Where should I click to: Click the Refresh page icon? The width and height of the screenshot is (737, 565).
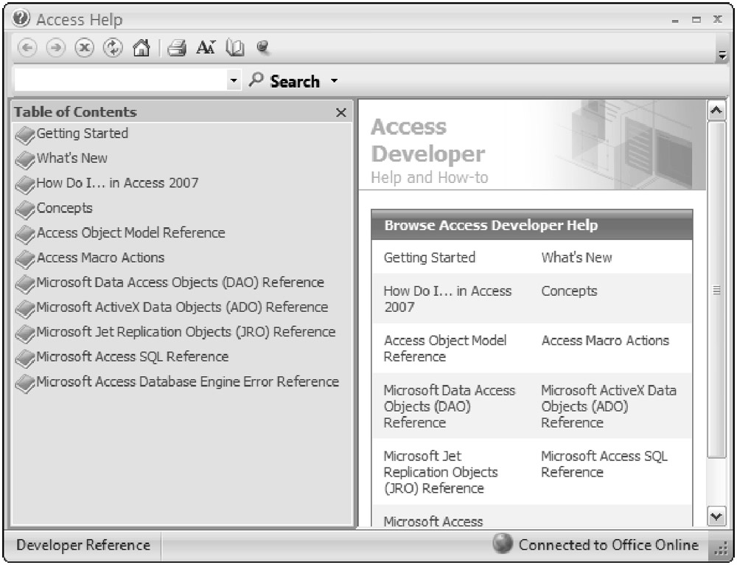112,48
